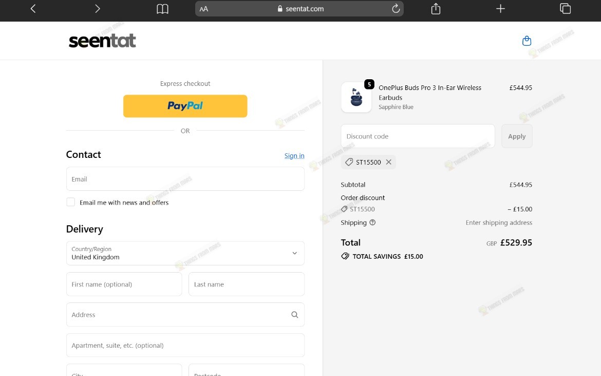This screenshot has height=376, width=601.
Task: Click the shipping help question mark icon
Action: click(x=372, y=223)
